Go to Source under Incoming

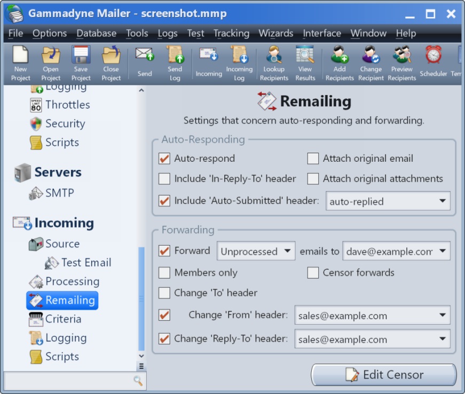[54, 243]
